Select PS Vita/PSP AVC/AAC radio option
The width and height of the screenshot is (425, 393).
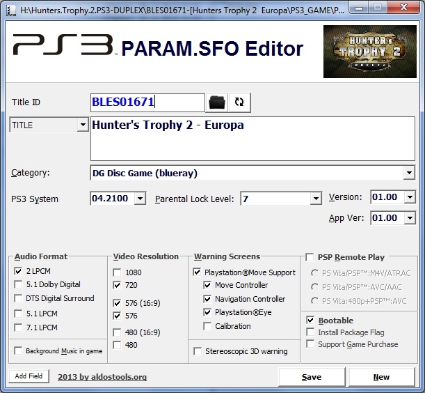(x=314, y=287)
